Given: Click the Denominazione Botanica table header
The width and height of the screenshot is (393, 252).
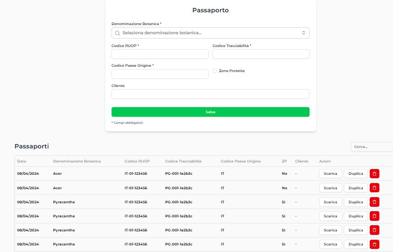Looking at the screenshot, I should coord(77,161).
